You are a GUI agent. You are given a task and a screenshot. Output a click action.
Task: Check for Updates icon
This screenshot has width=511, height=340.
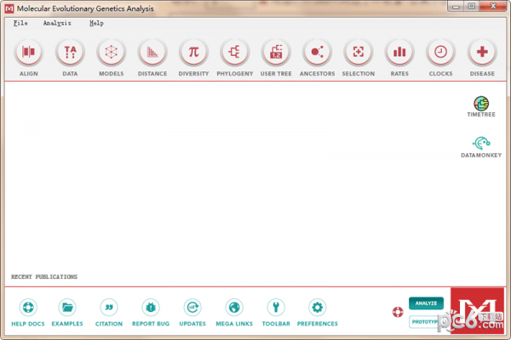(x=192, y=307)
